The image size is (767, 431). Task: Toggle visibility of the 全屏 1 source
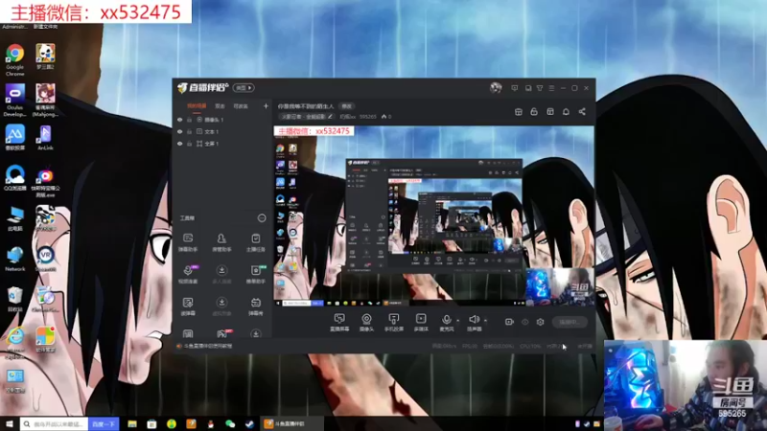pos(179,144)
